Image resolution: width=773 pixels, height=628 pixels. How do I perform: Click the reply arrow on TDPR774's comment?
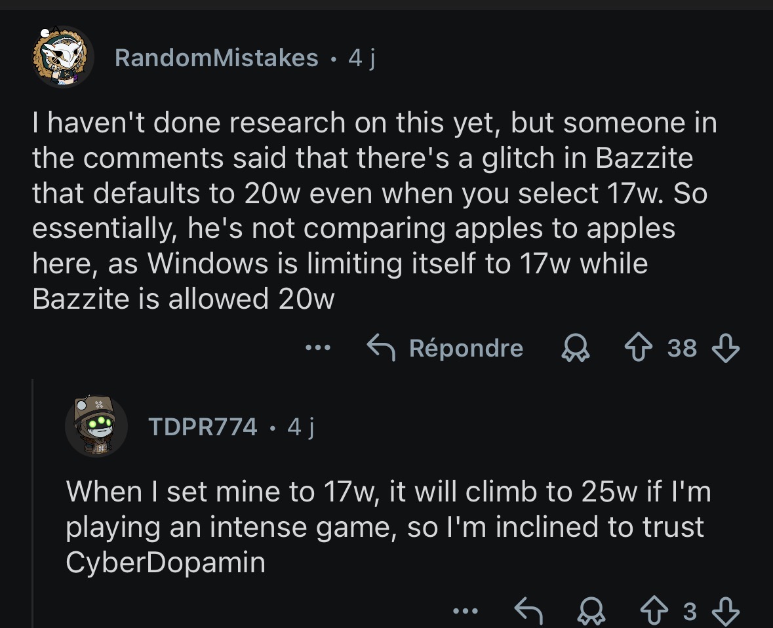click(x=528, y=612)
